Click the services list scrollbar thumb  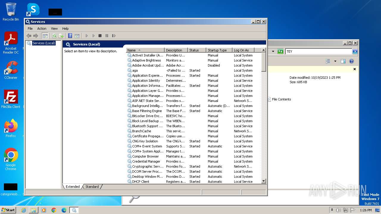263,62
